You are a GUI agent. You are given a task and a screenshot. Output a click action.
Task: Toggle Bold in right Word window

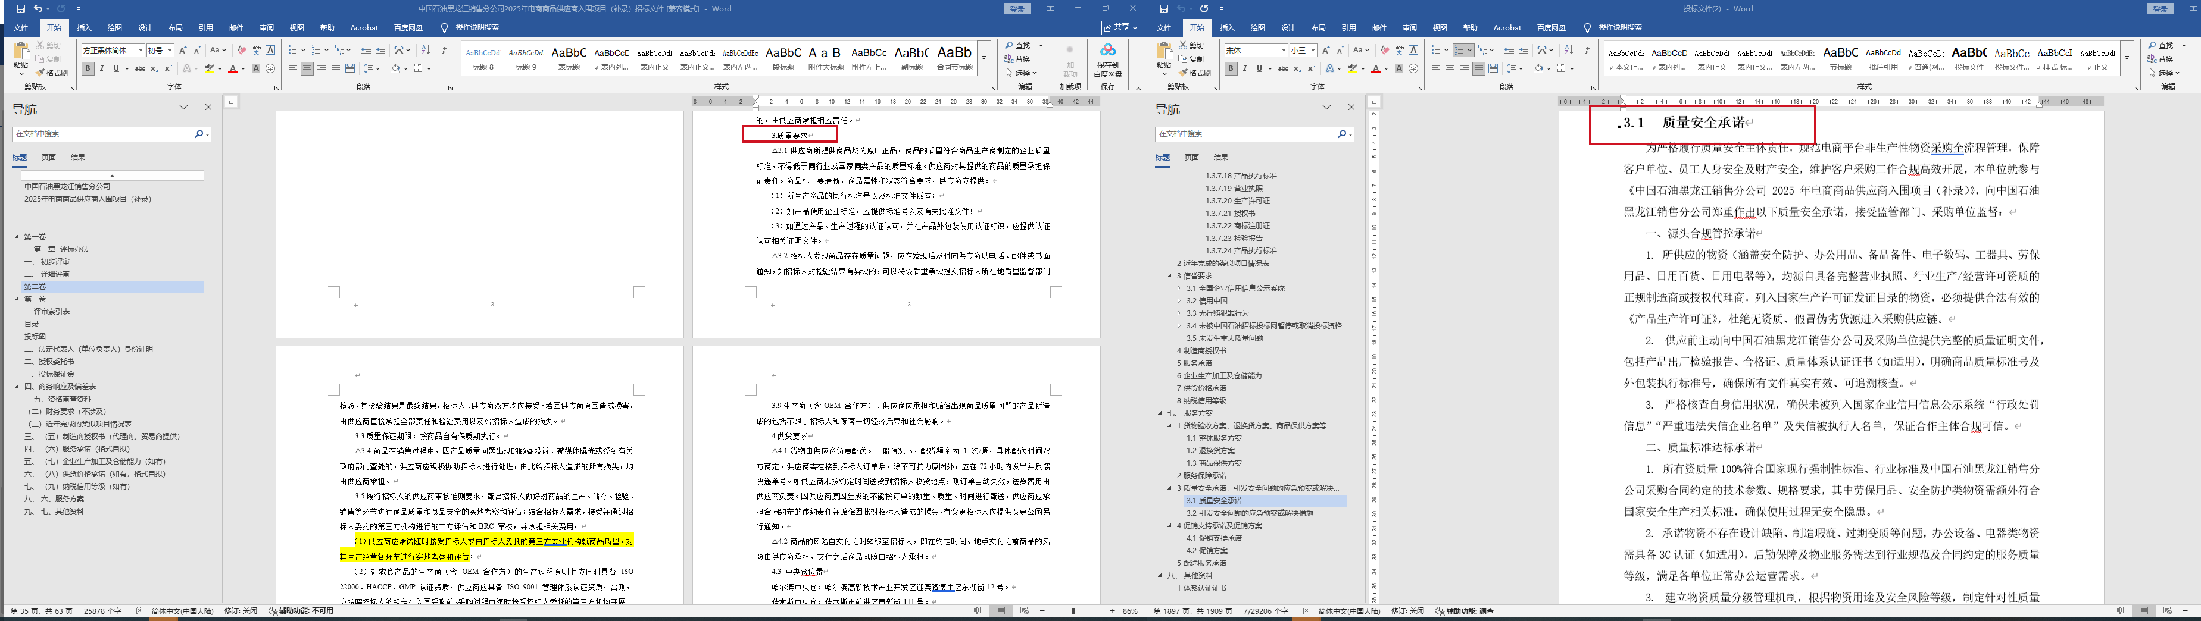pyautogui.click(x=1231, y=68)
